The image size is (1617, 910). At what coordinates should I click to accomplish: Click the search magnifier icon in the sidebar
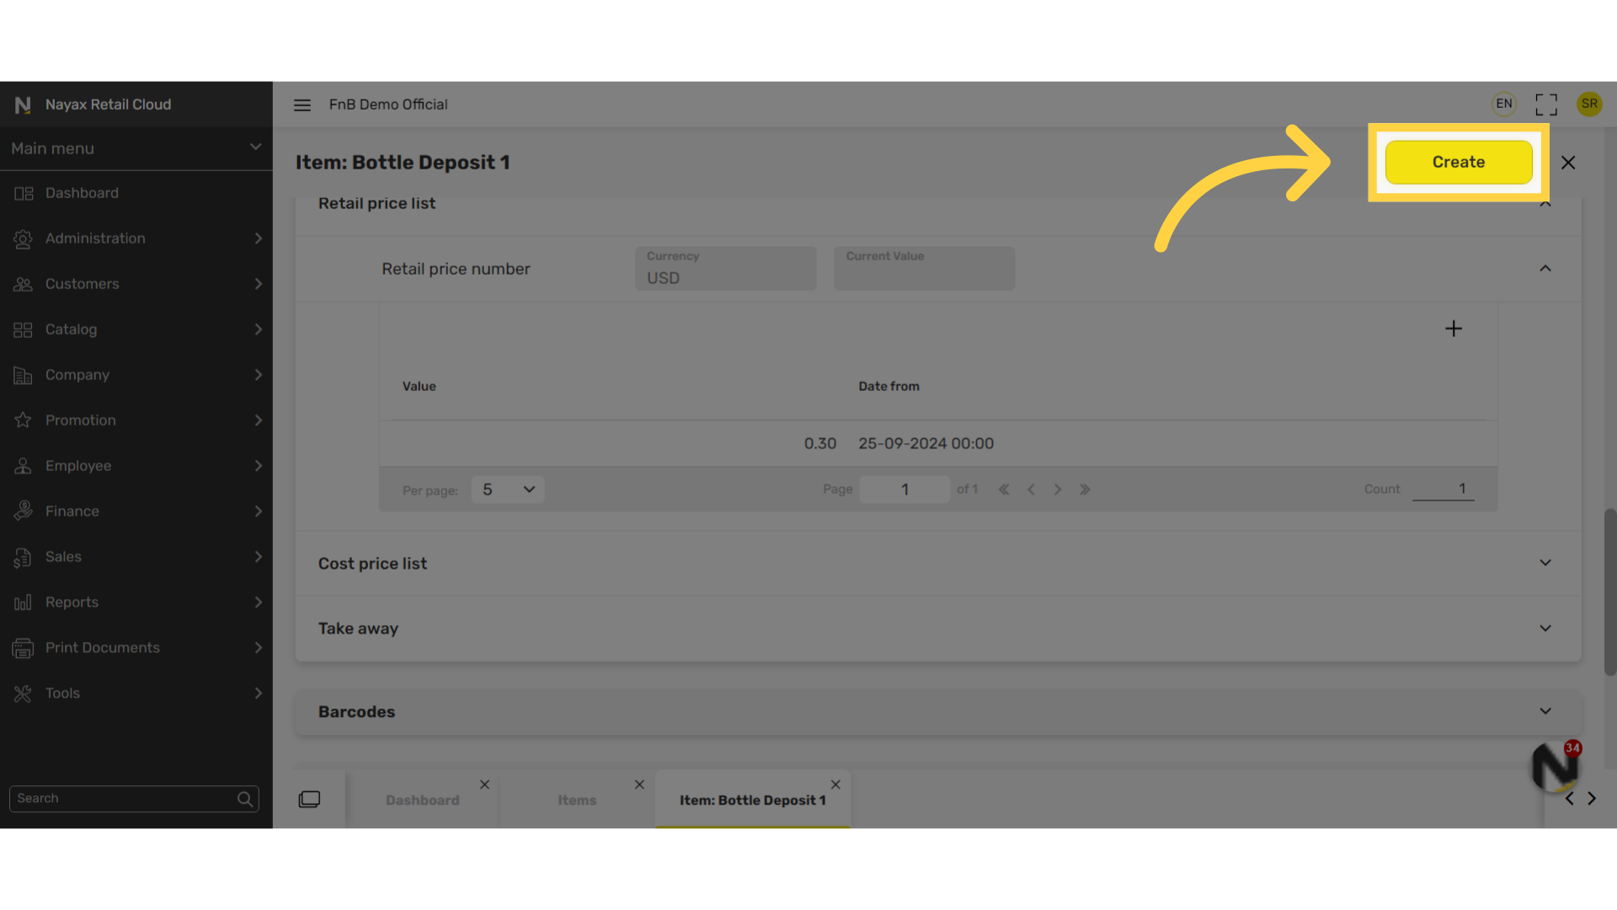point(245,799)
